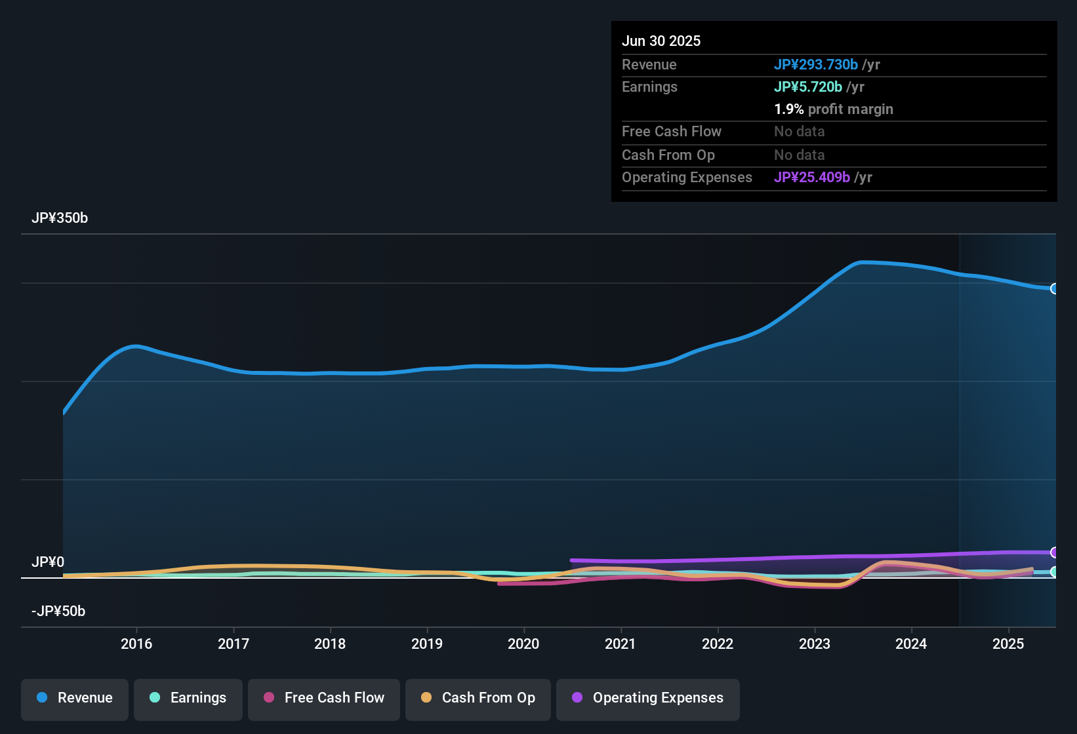
Task: Click the Operating Expenses line end-point marker
Action: click(1055, 552)
